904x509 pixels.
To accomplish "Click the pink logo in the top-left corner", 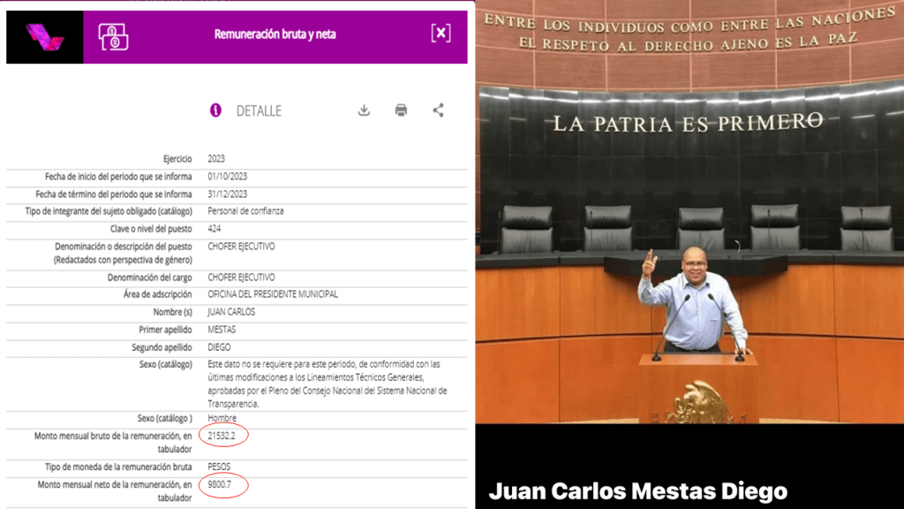I will coord(44,37).
